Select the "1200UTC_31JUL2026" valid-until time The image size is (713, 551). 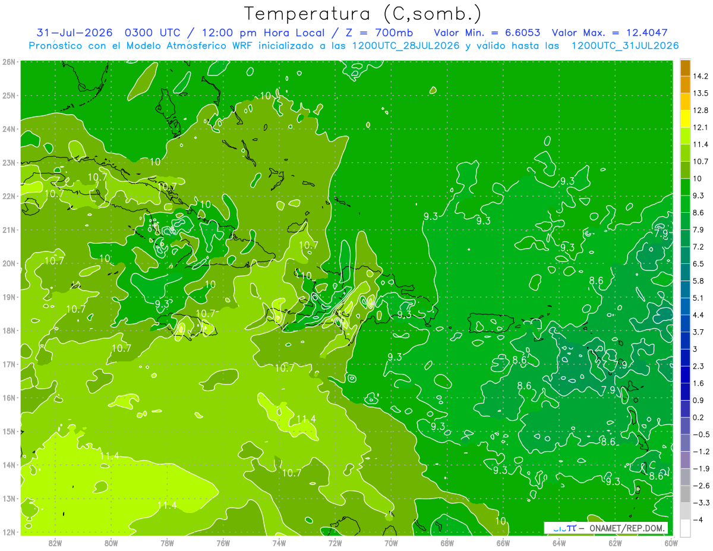coord(625,46)
